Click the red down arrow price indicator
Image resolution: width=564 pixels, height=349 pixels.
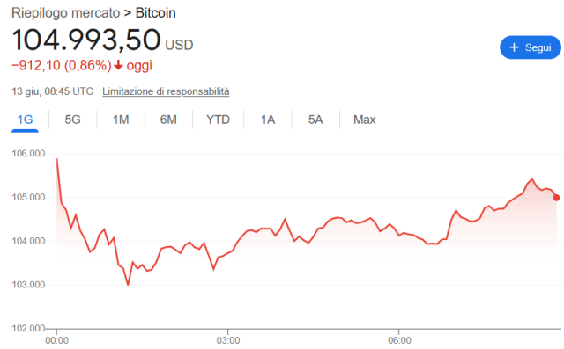coord(118,65)
